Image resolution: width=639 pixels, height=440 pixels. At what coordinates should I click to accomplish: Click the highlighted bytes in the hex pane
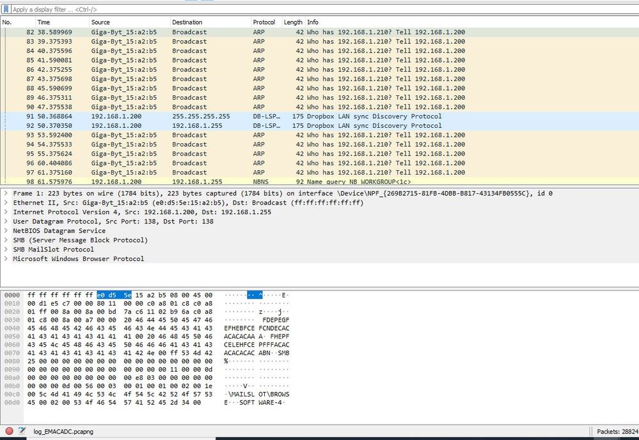coord(114,295)
